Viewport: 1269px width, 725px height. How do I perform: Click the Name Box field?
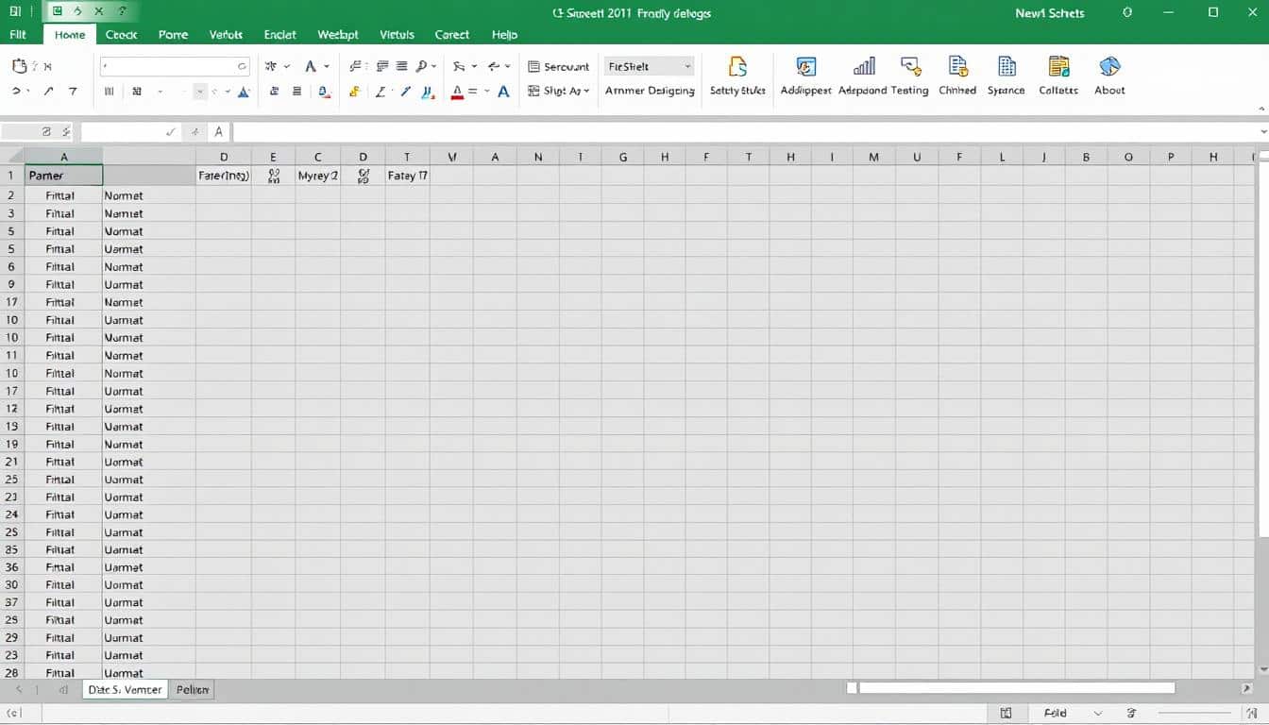[x=38, y=133]
